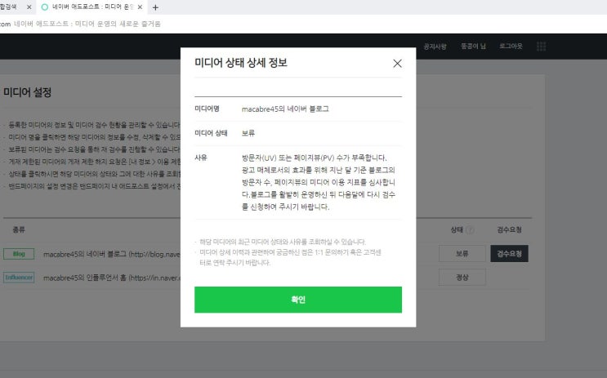607x378 pixels.
Task: Click the 로그아웃 link in header
Action: click(511, 46)
